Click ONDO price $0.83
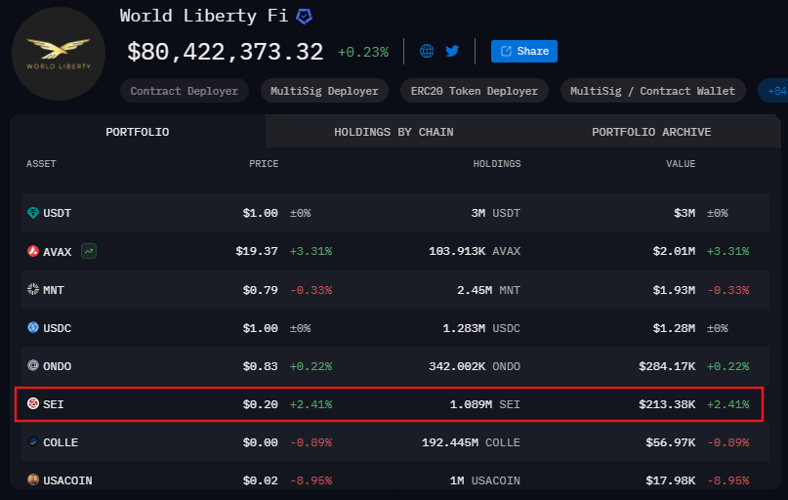This screenshot has height=500, width=788. click(261, 366)
